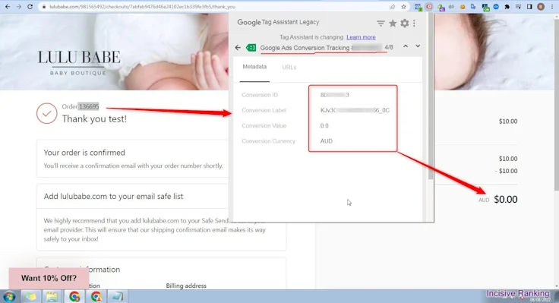Toggle the Chrome side panel
The height and width of the screenshot is (303, 559).
pyautogui.click(x=529, y=7)
